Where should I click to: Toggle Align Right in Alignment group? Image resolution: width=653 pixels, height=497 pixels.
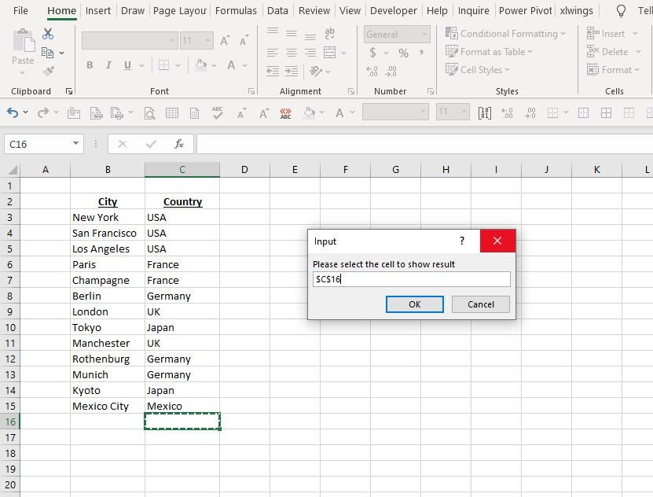click(x=310, y=53)
